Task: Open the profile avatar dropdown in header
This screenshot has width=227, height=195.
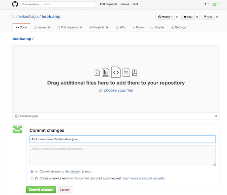Action: pyautogui.click(x=216, y=4)
